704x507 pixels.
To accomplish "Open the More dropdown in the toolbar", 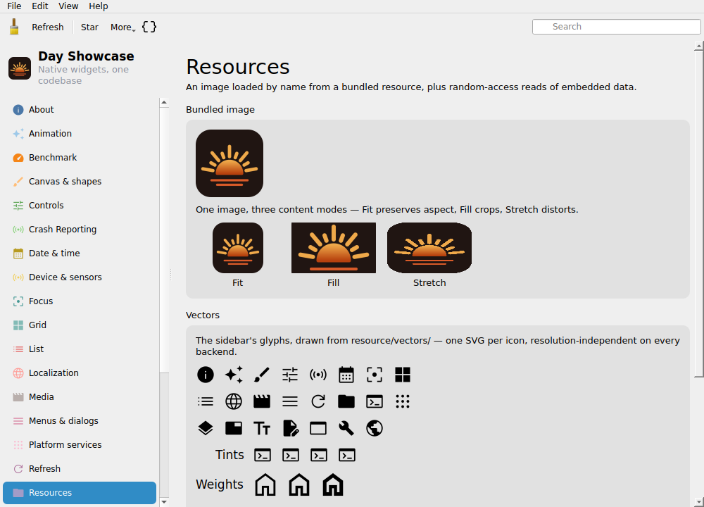I will pyautogui.click(x=123, y=27).
